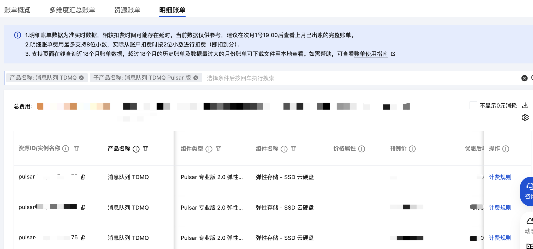This screenshot has height=249, width=533.
Task: Open column settings via the gear icon
Action: click(x=525, y=117)
